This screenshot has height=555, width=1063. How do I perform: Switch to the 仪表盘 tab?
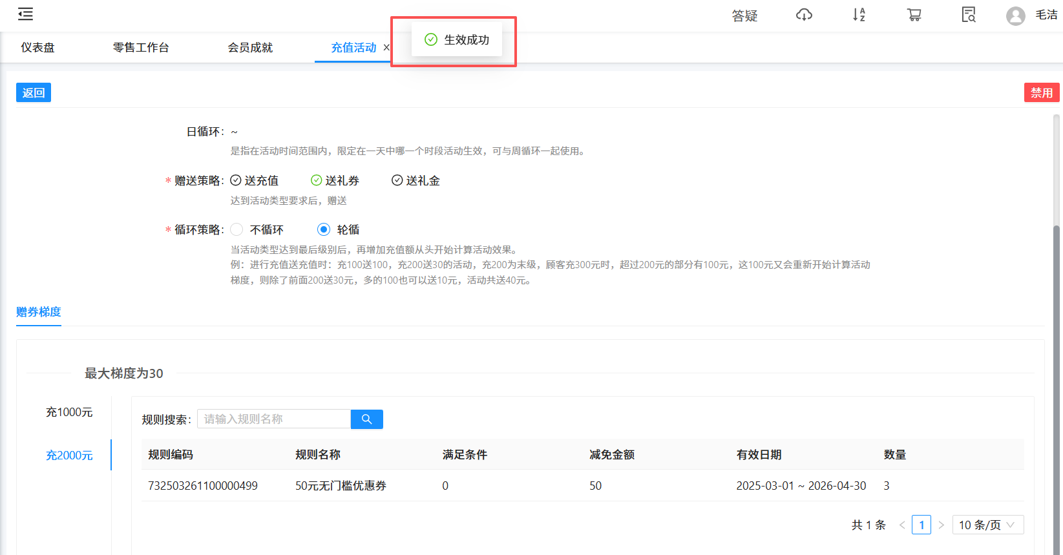pyautogui.click(x=37, y=47)
